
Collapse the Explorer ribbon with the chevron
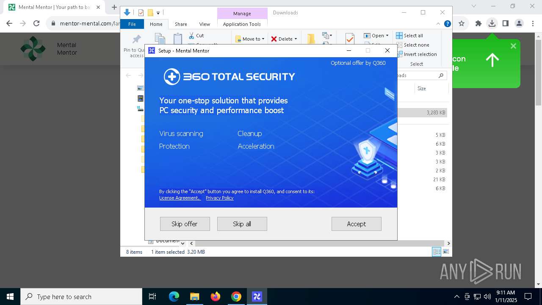tap(438, 24)
